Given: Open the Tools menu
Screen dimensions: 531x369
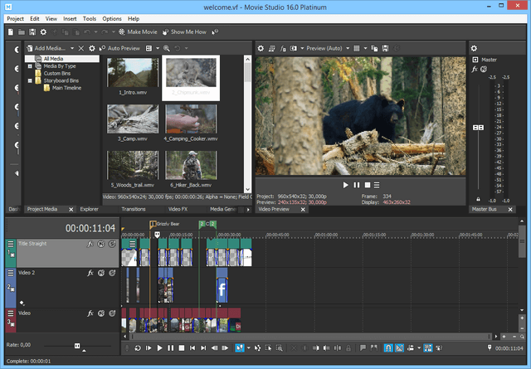Looking at the screenshot, I should 89,18.
